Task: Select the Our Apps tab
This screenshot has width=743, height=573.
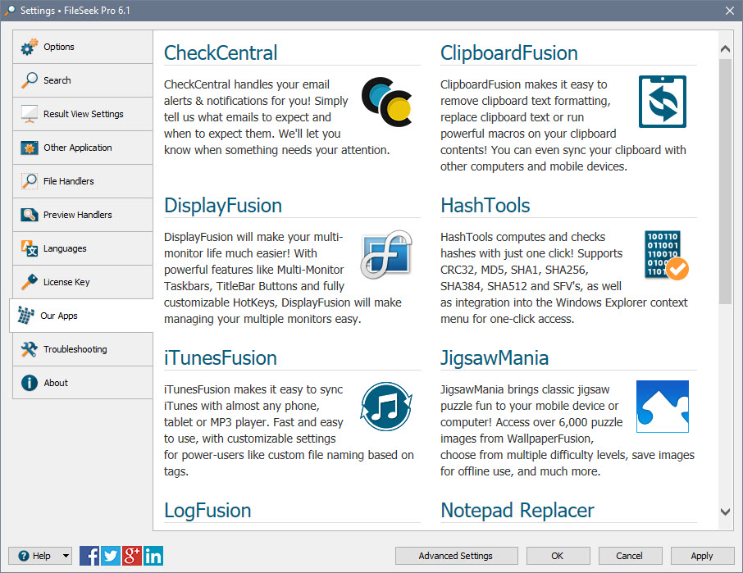Action: click(x=81, y=316)
